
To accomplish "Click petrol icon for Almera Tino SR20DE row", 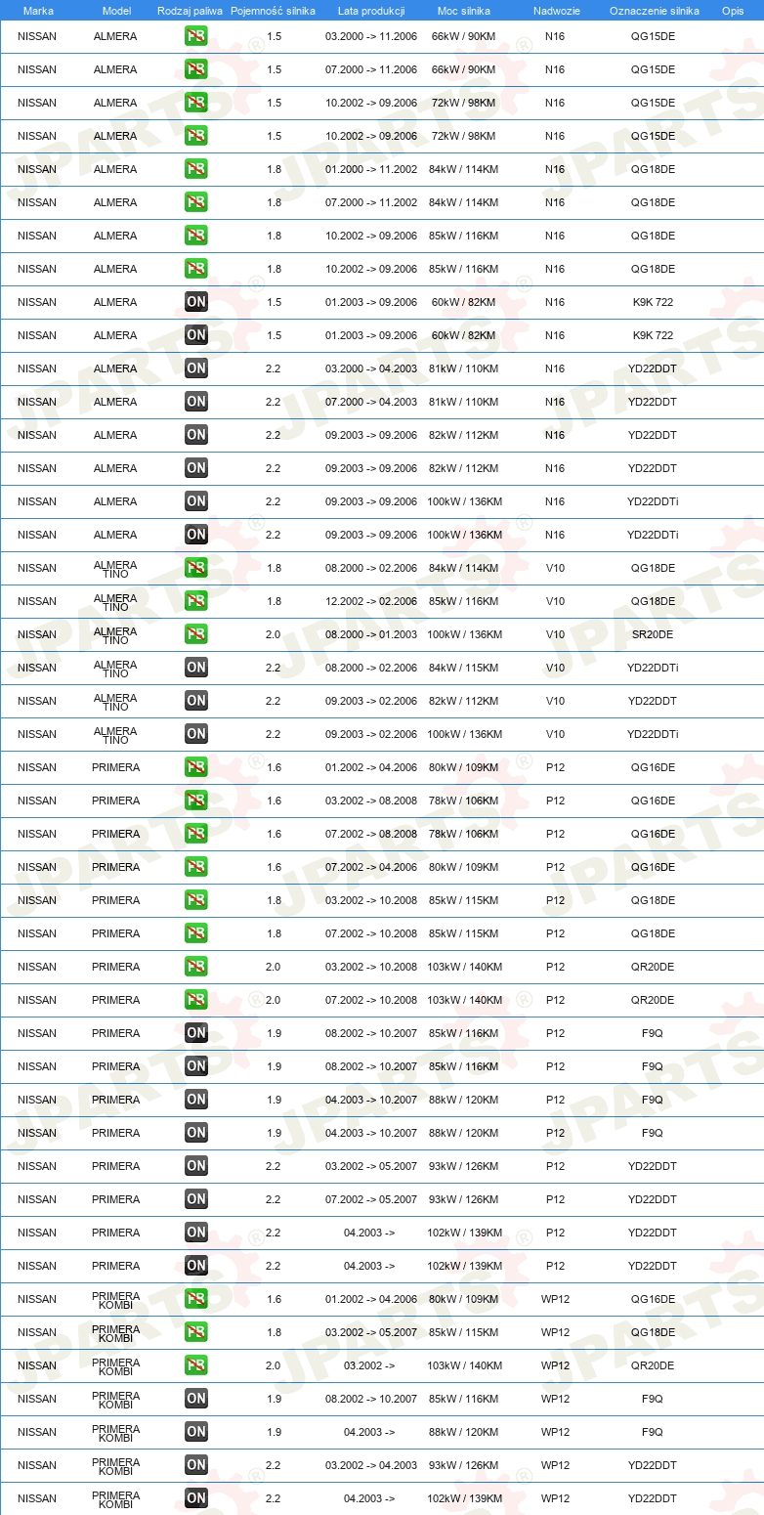I will 195,634.
